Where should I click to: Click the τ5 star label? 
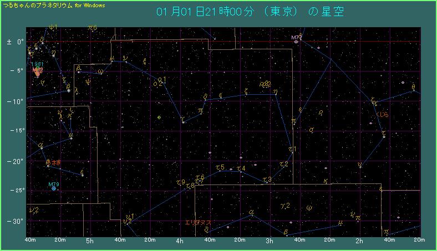tap(220, 167)
